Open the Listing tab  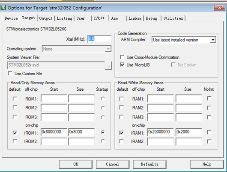(64, 18)
